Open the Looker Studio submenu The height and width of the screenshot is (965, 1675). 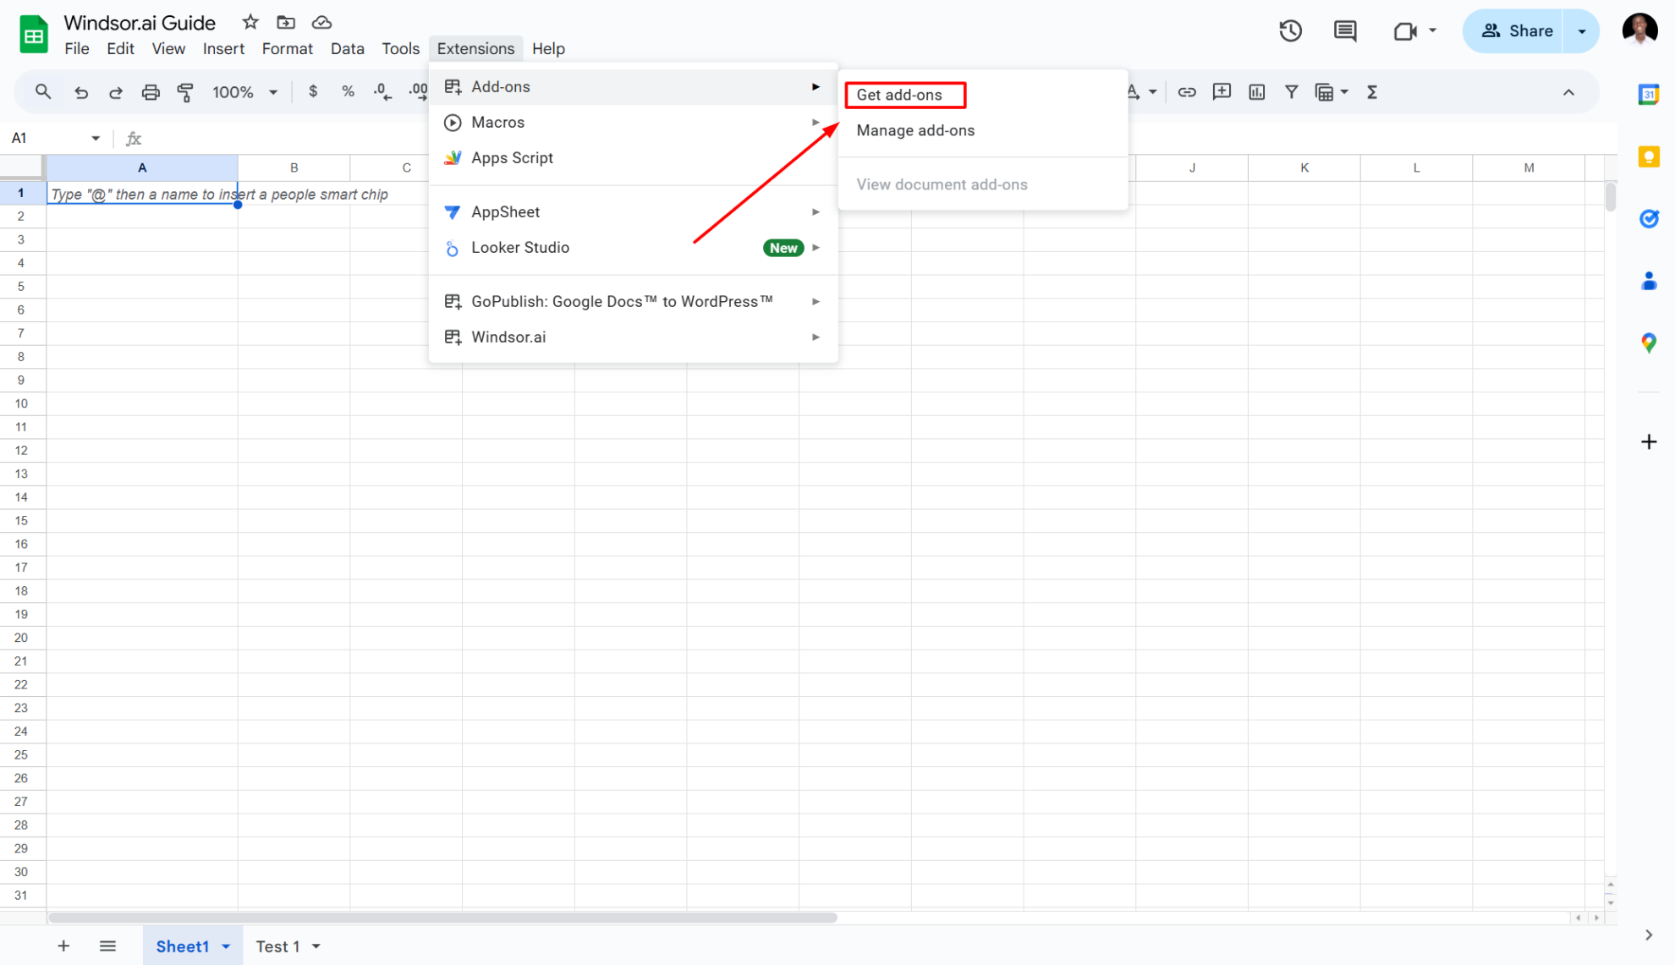pos(633,248)
